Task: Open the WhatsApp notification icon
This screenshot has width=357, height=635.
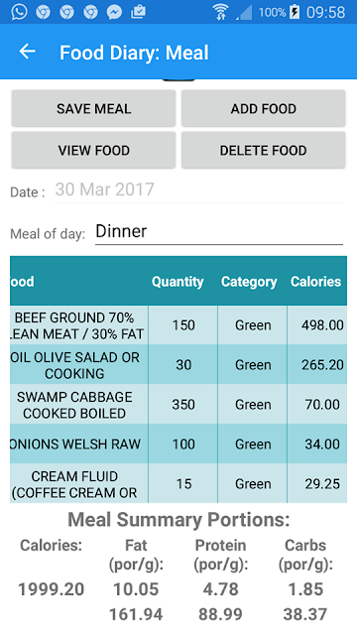Action: (x=20, y=12)
